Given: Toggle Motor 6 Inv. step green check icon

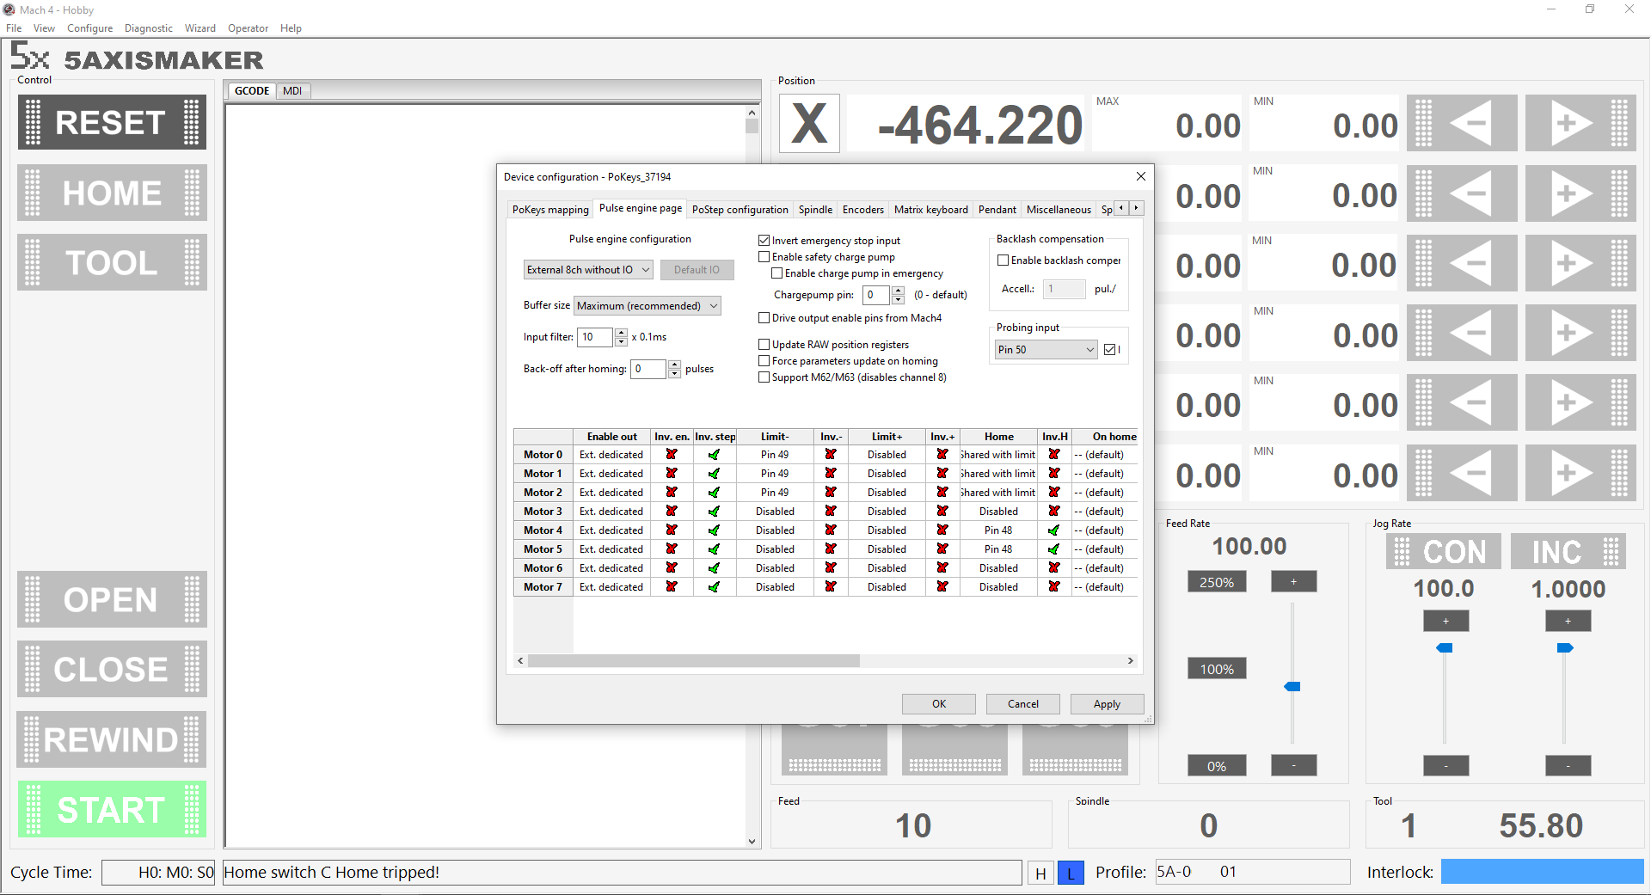Looking at the screenshot, I should [x=715, y=568].
